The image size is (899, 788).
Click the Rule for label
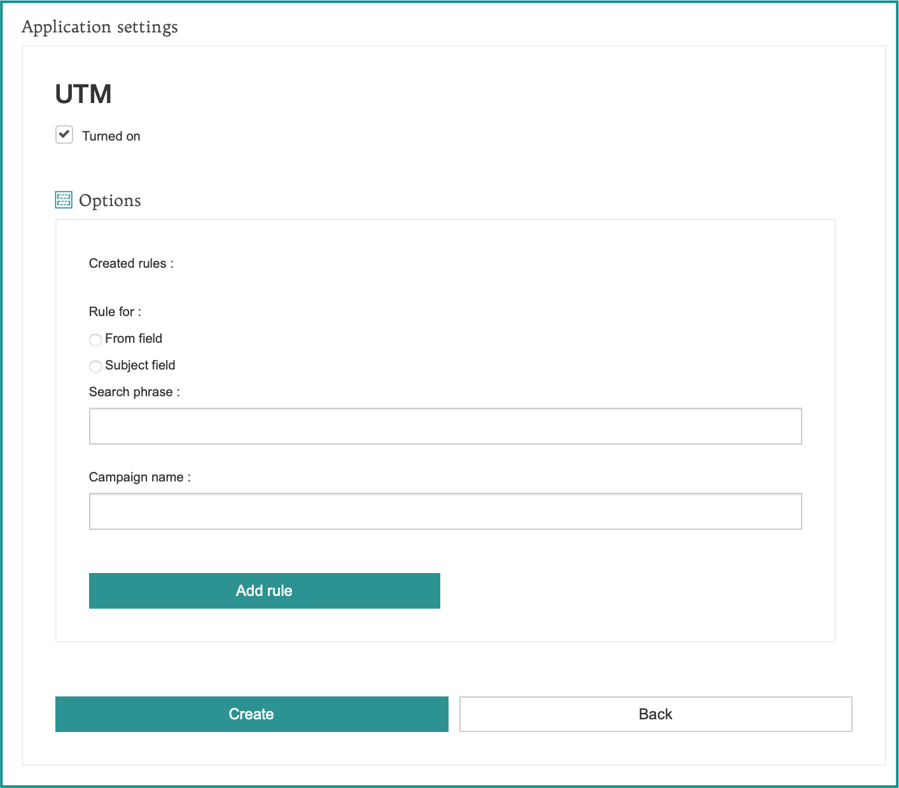[x=115, y=312]
